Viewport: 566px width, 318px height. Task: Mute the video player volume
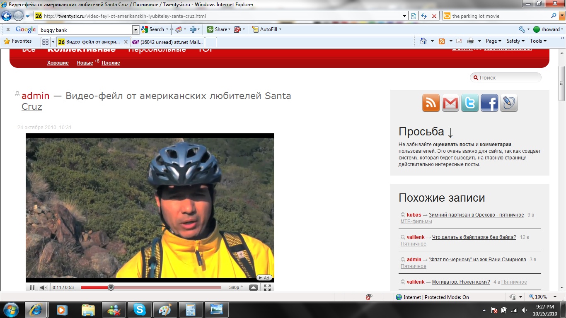pos(44,287)
